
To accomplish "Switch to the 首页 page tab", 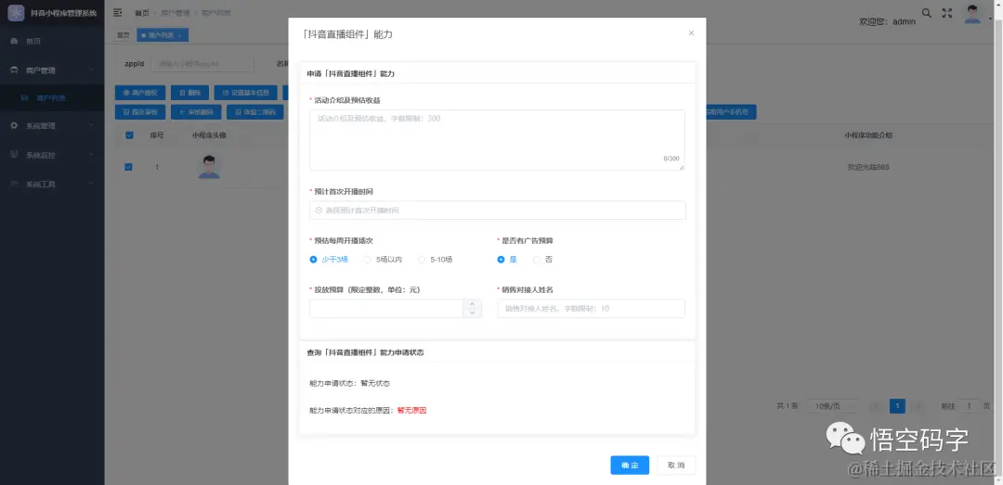I will [124, 35].
